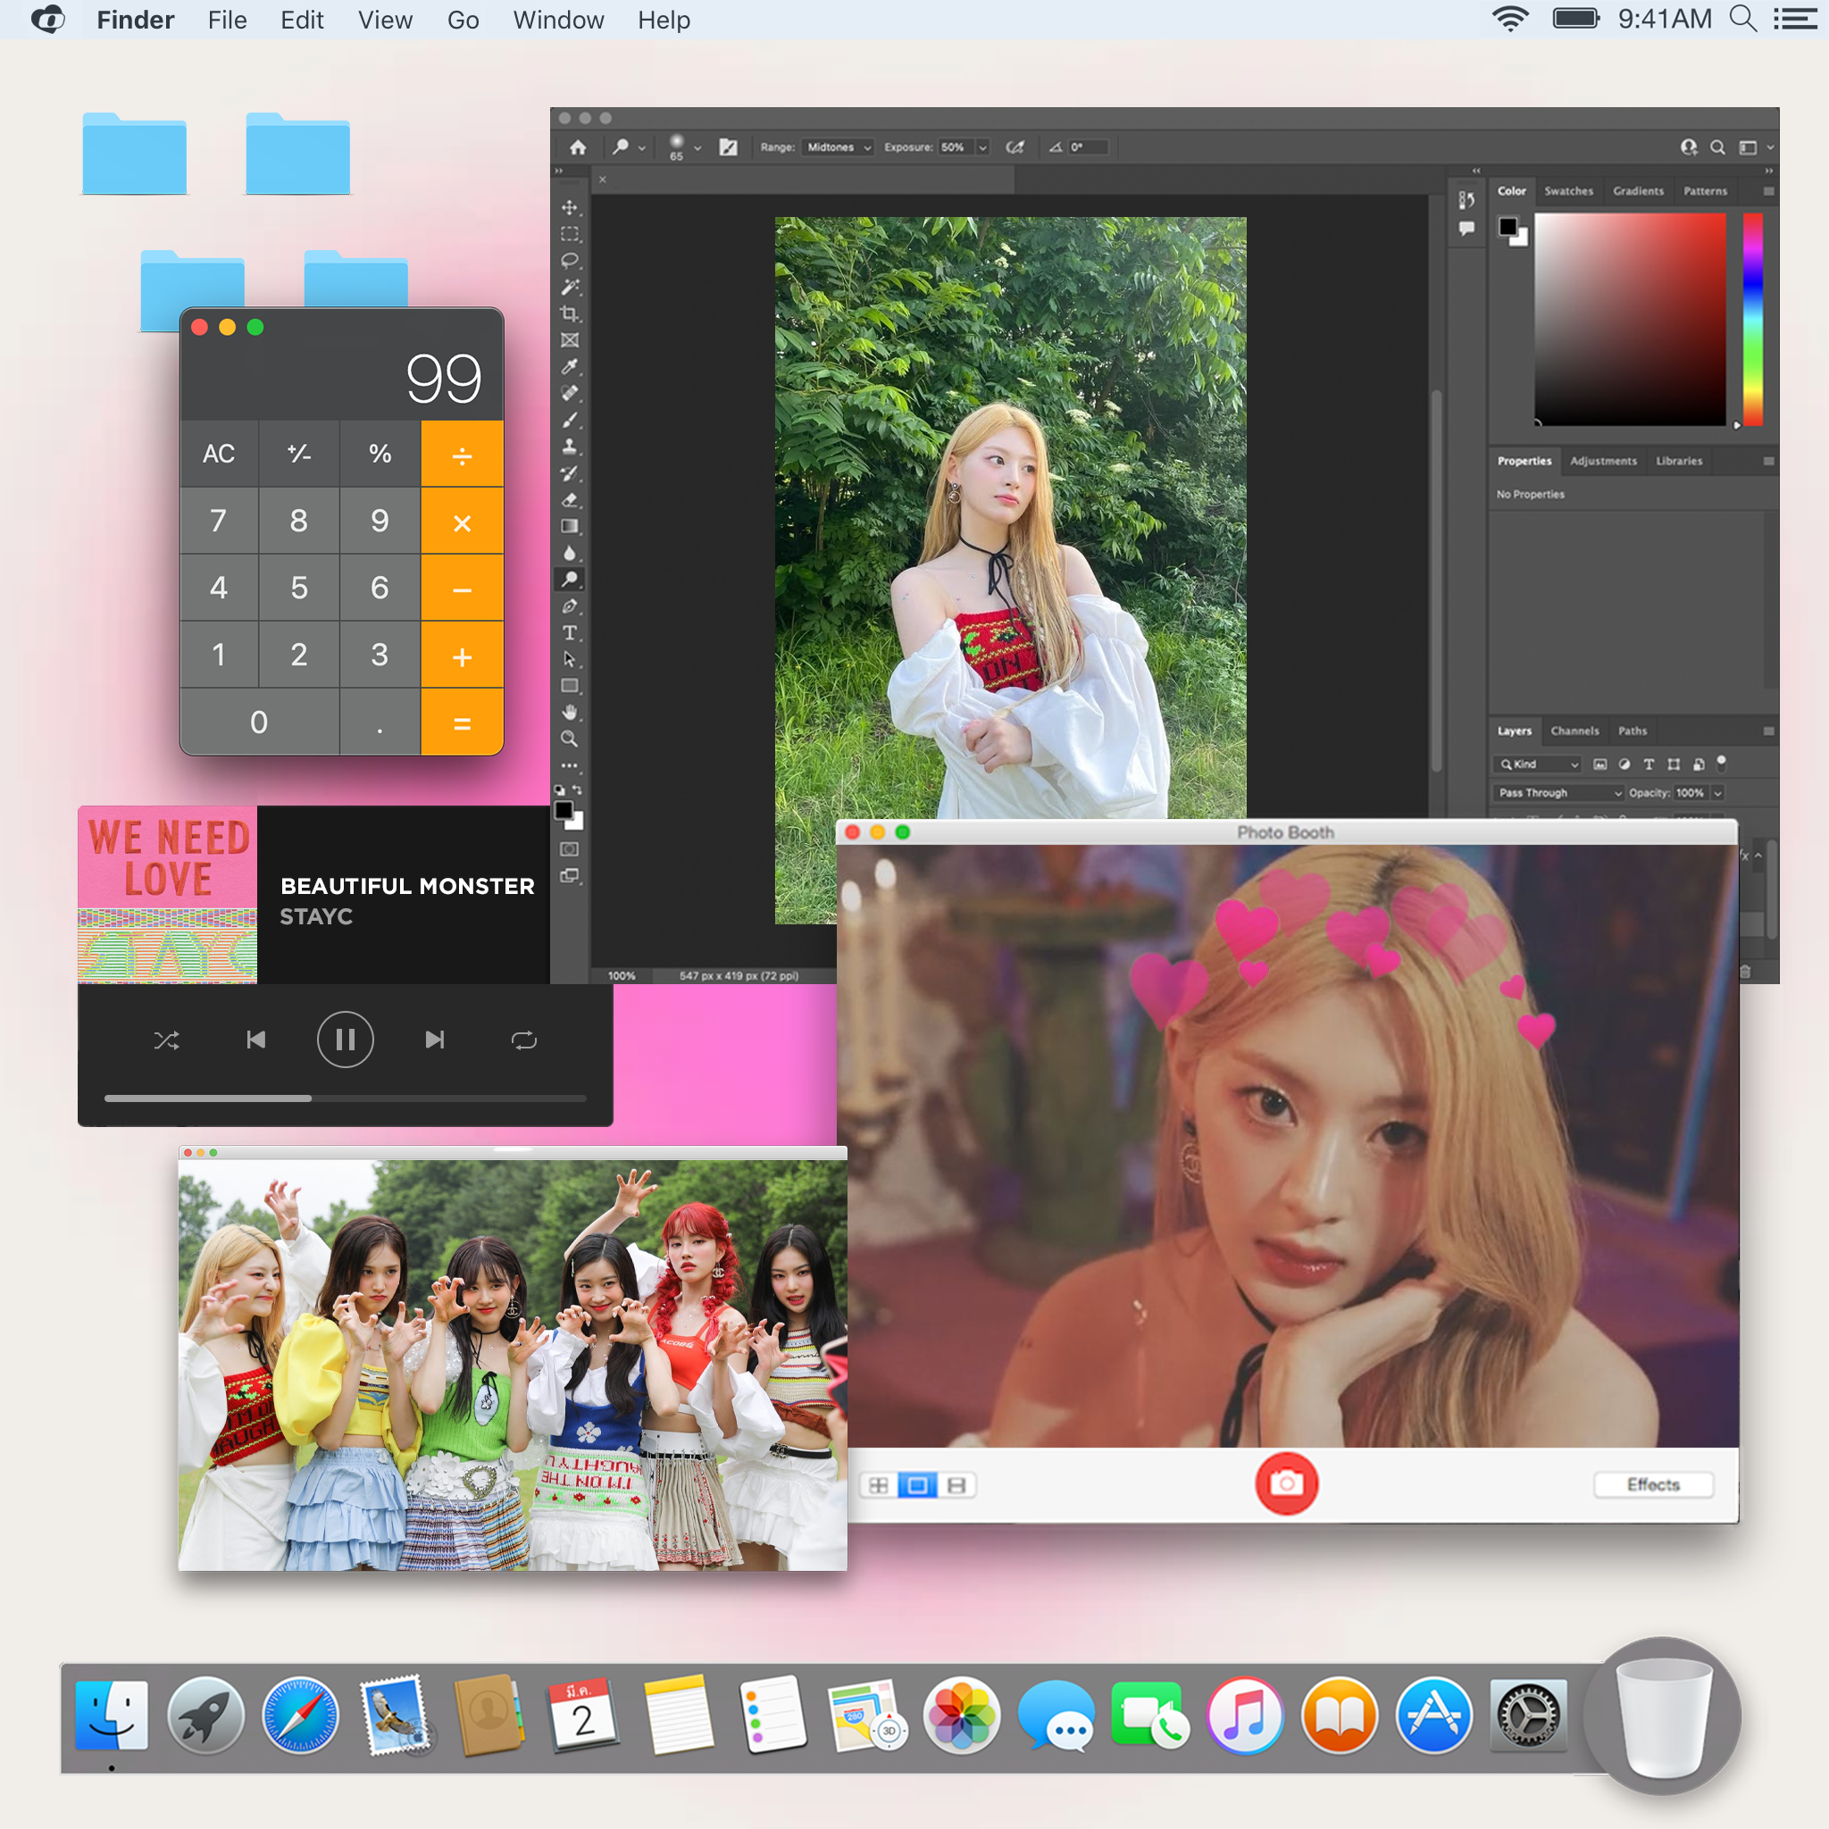Viewport: 1829px width, 1829px height.
Task: Choose the Type tool
Action: tap(569, 632)
